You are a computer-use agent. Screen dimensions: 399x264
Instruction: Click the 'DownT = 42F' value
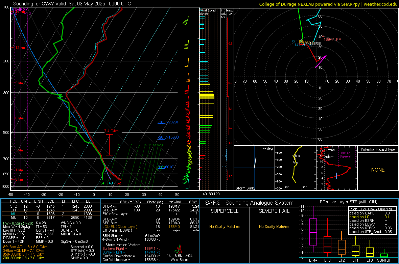pos(14,241)
